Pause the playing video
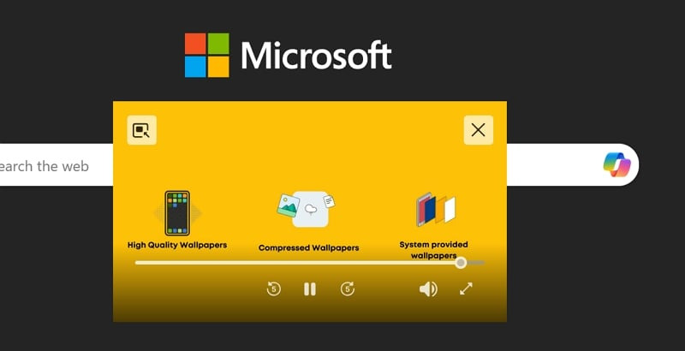The image size is (685, 351). [x=310, y=289]
